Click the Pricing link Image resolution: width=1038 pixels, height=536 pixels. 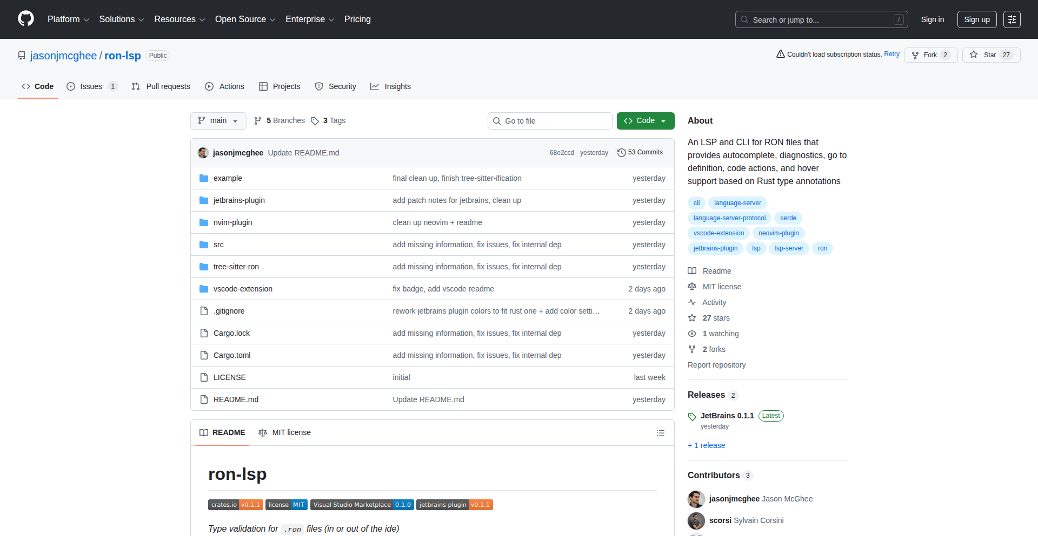357,19
